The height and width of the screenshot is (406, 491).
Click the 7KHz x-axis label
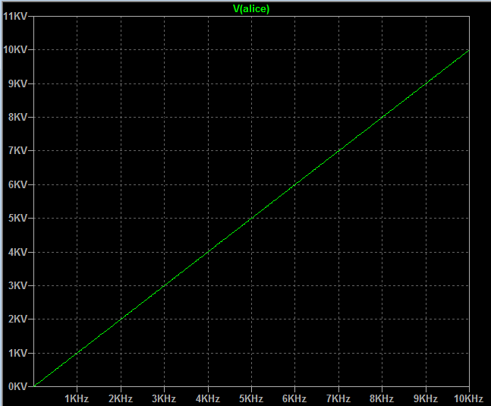pyautogui.click(x=338, y=398)
